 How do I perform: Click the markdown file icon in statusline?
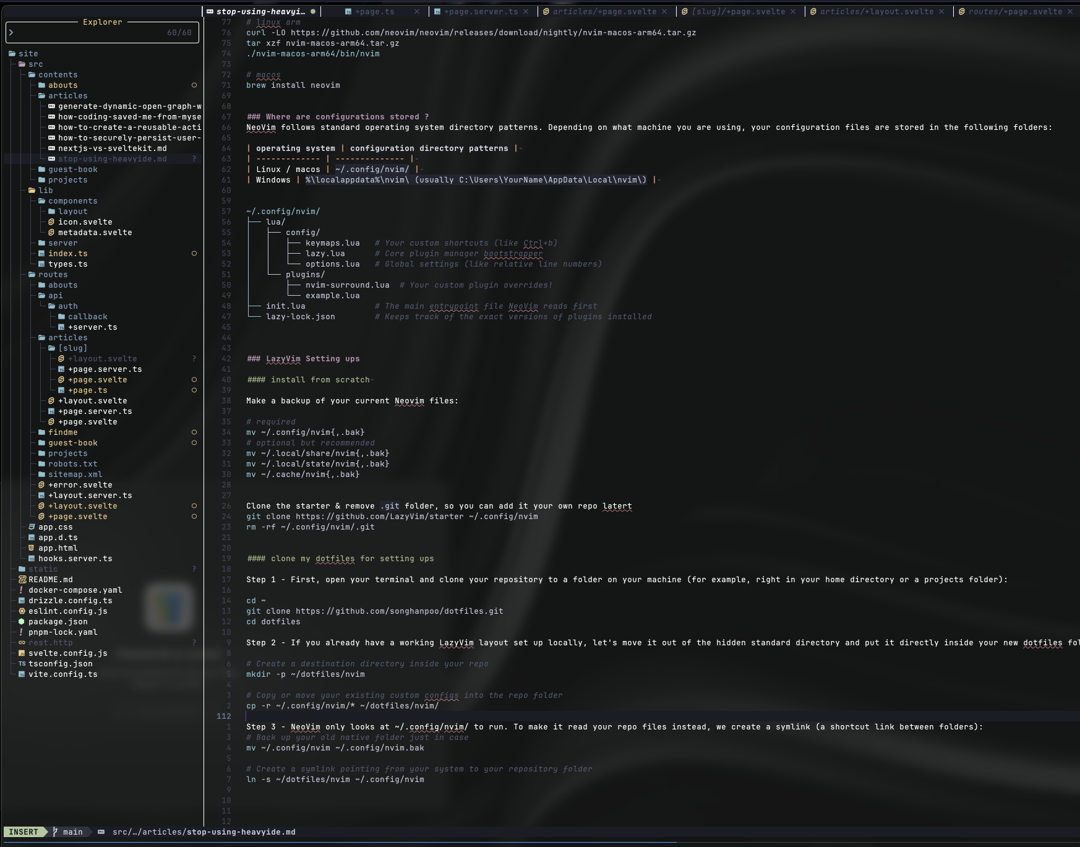101,832
